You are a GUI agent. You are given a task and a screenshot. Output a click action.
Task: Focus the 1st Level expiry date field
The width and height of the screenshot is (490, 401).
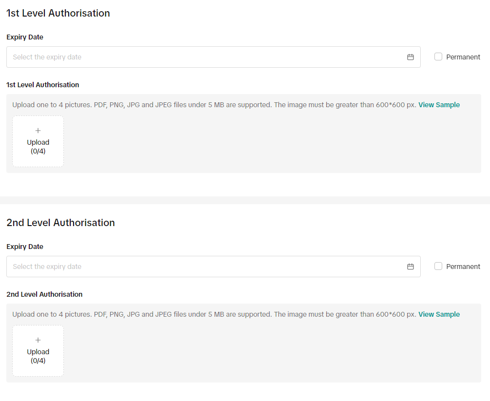pos(205,57)
